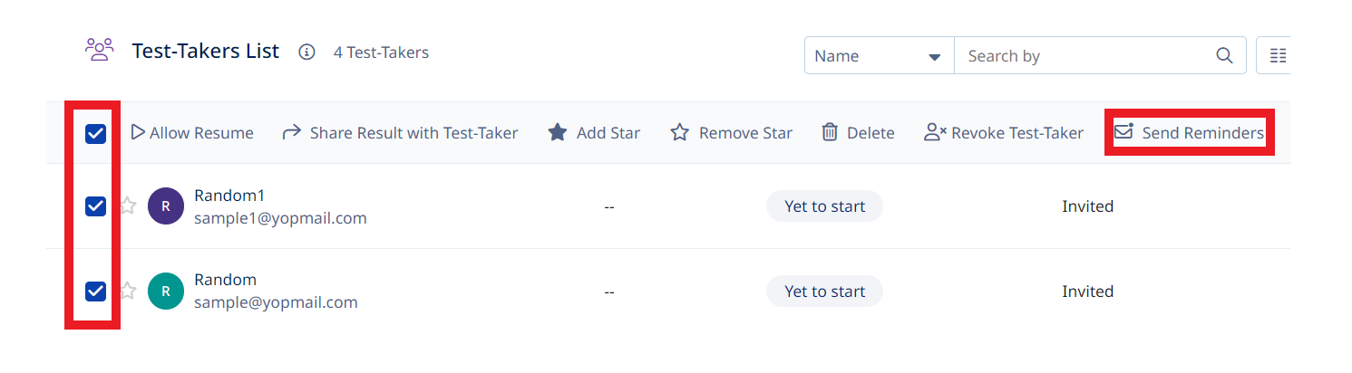Uncheck the select-all checkbox in toolbar
Screen dimensions: 1352x373
tap(95, 134)
